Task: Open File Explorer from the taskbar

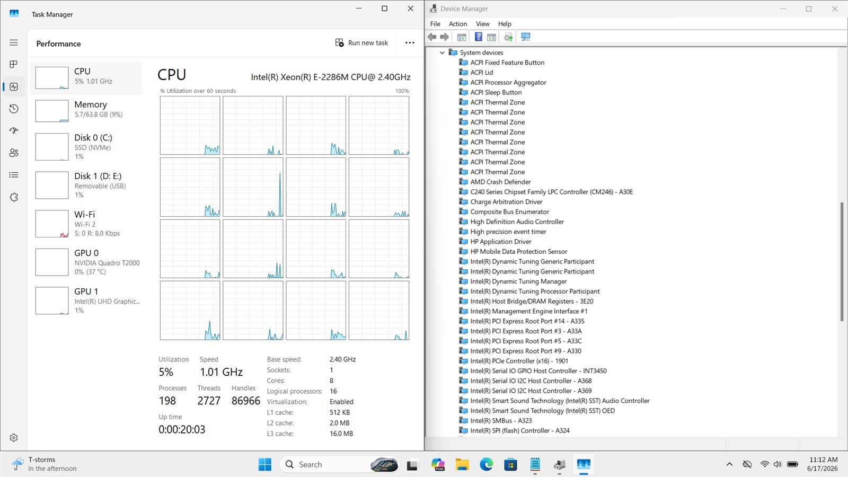Action: [x=462, y=465]
